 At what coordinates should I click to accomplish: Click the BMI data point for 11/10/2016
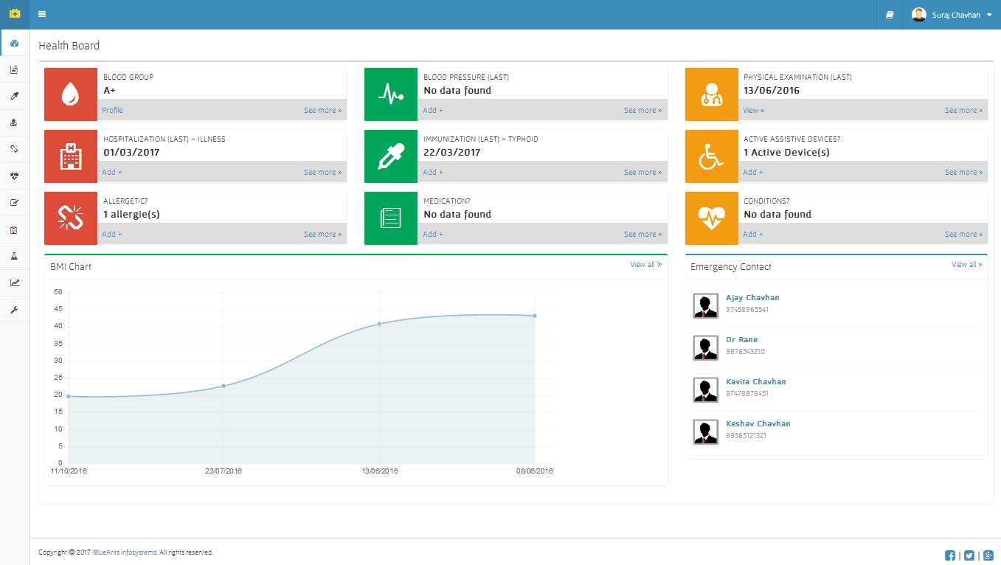(68, 396)
